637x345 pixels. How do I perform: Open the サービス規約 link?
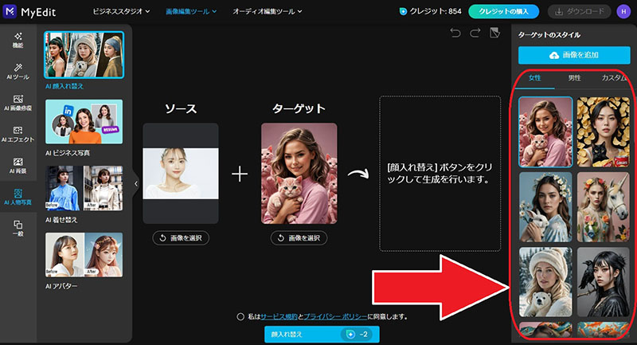click(x=279, y=316)
